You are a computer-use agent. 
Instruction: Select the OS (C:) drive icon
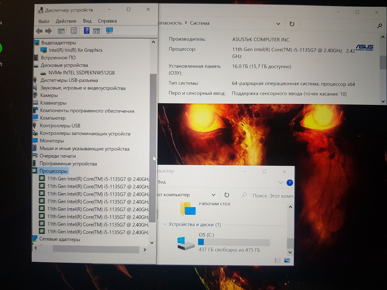click(186, 244)
